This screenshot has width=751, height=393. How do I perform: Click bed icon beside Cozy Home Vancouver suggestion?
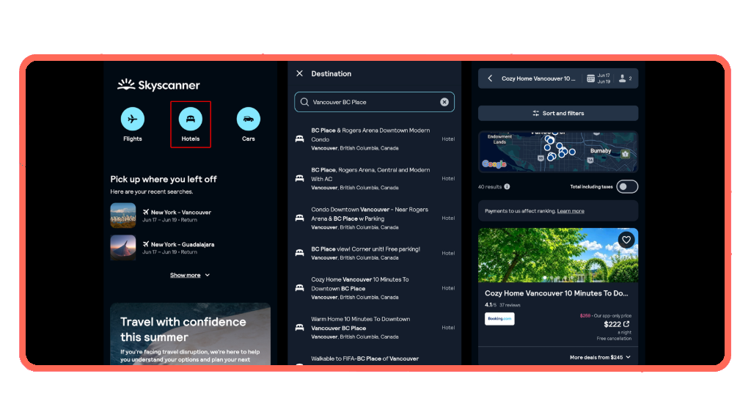tap(299, 287)
